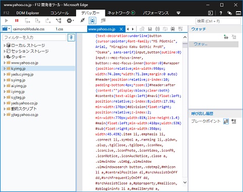Toggle the pretty print braces icon
243x192 pixels.
pos(157,29)
